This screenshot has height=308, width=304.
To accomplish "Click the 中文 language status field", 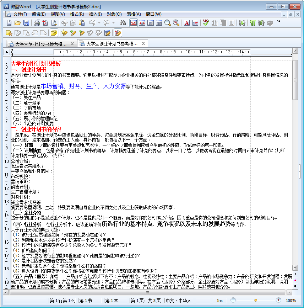I will 178,301.
